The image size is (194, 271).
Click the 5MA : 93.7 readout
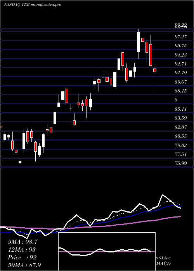pyautogui.click(x=23, y=242)
